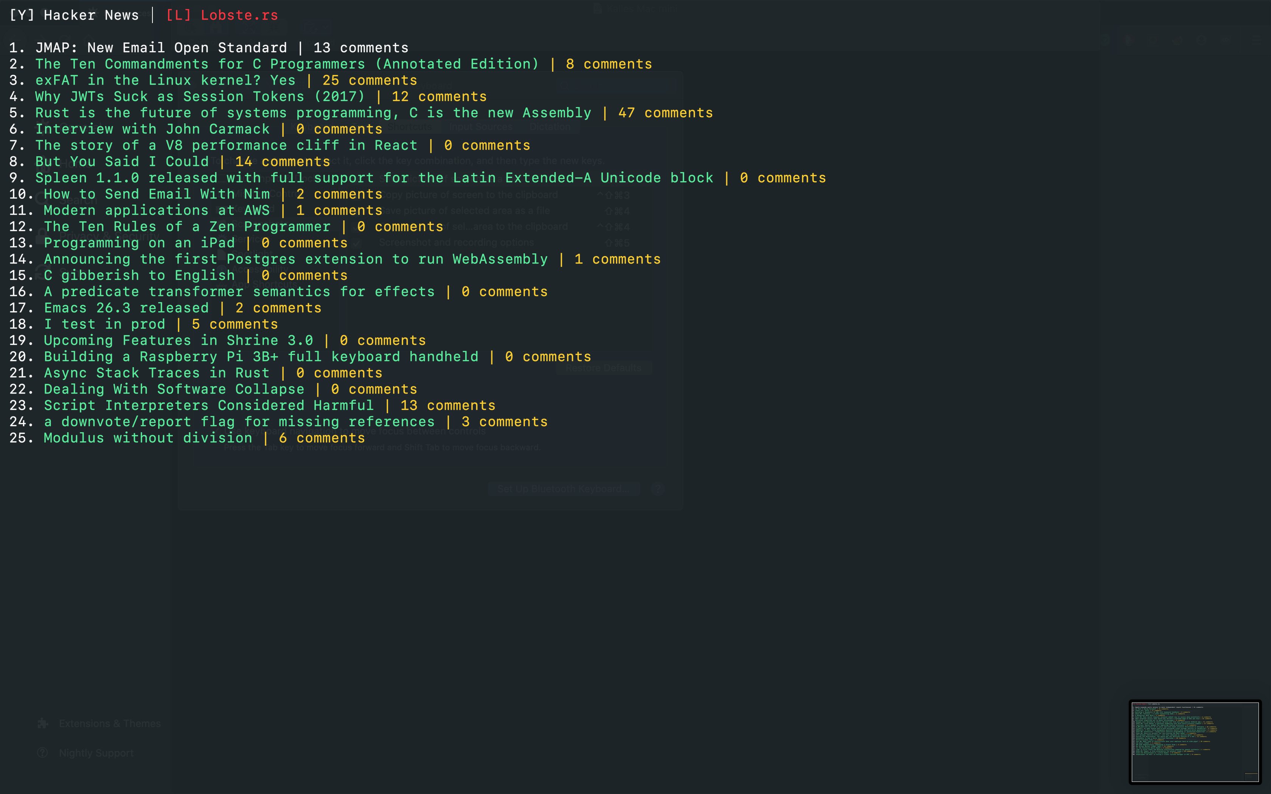This screenshot has width=1271, height=794.
Task: Open 'Script Interpreters Considered Harmful' story
Action: (209, 406)
